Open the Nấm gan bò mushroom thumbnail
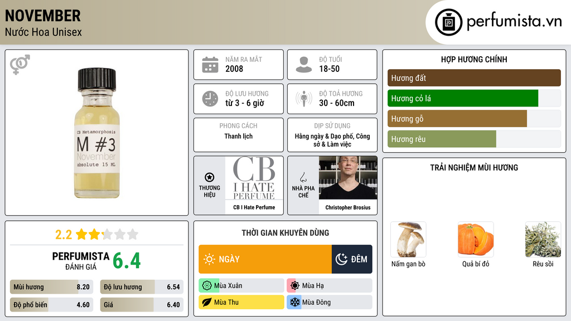This screenshot has width=571, height=321. pos(408,240)
